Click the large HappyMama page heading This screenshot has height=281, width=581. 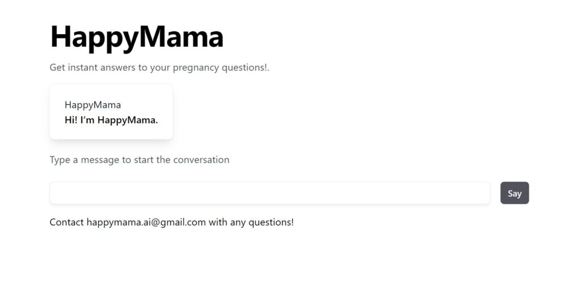(137, 37)
